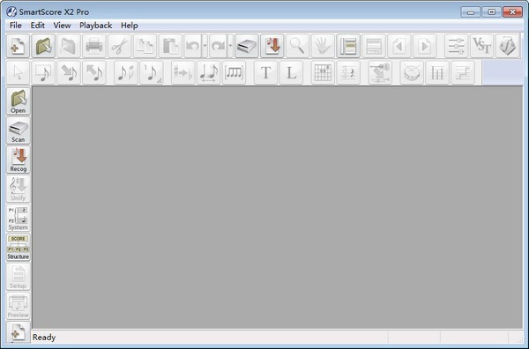Select the Zoom magnifier tool
Screen dimensions: 529x349
point(297,46)
